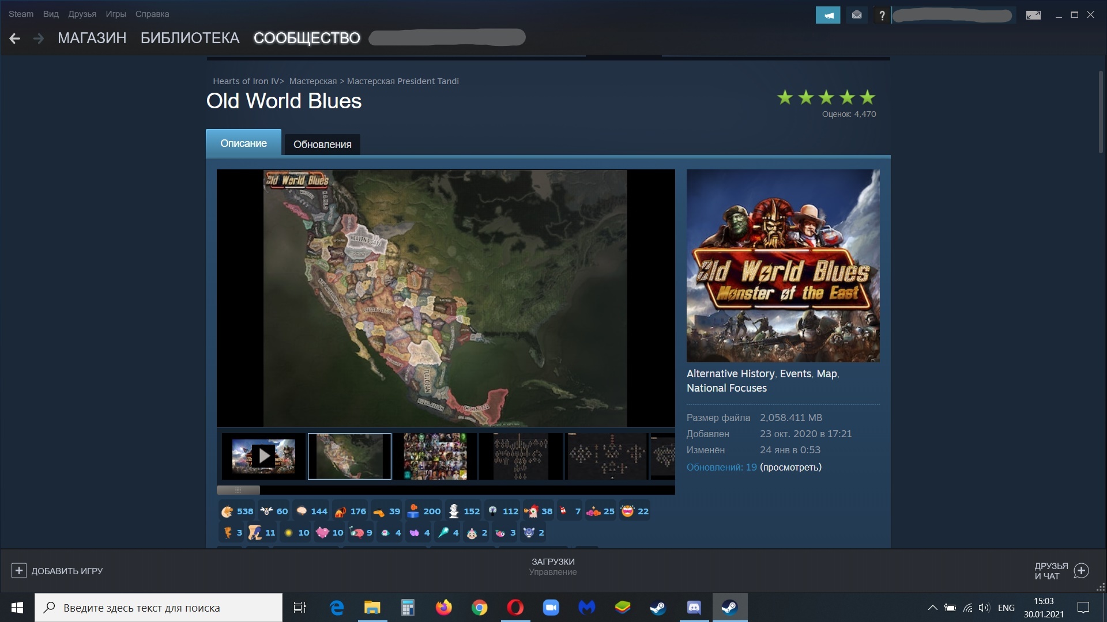The height and width of the screenshot is (622, 1107).
Task: Open the Обновления tab
Action: (322, 145)
